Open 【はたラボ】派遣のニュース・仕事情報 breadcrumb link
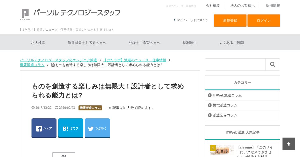Image resolution: width=300 pixels, height=157 pixels. [x=135, y=60]
